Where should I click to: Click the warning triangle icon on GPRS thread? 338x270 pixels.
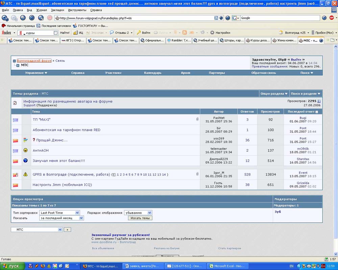(x=25, y=174)
